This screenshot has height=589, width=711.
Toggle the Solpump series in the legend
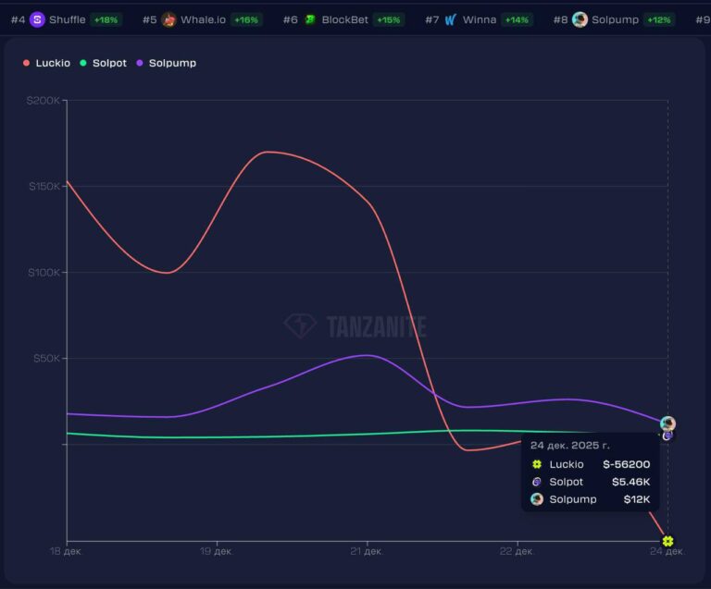coord(167,63)
